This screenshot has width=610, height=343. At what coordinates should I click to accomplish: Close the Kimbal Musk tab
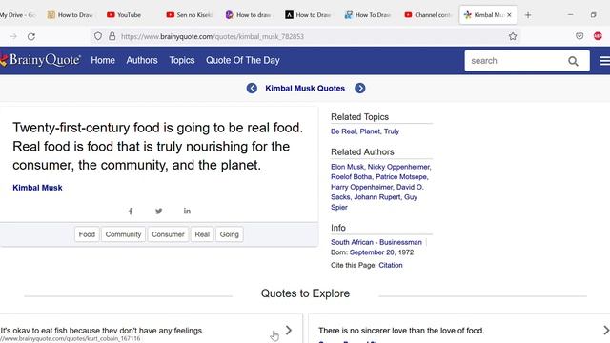tap(509, 15)
